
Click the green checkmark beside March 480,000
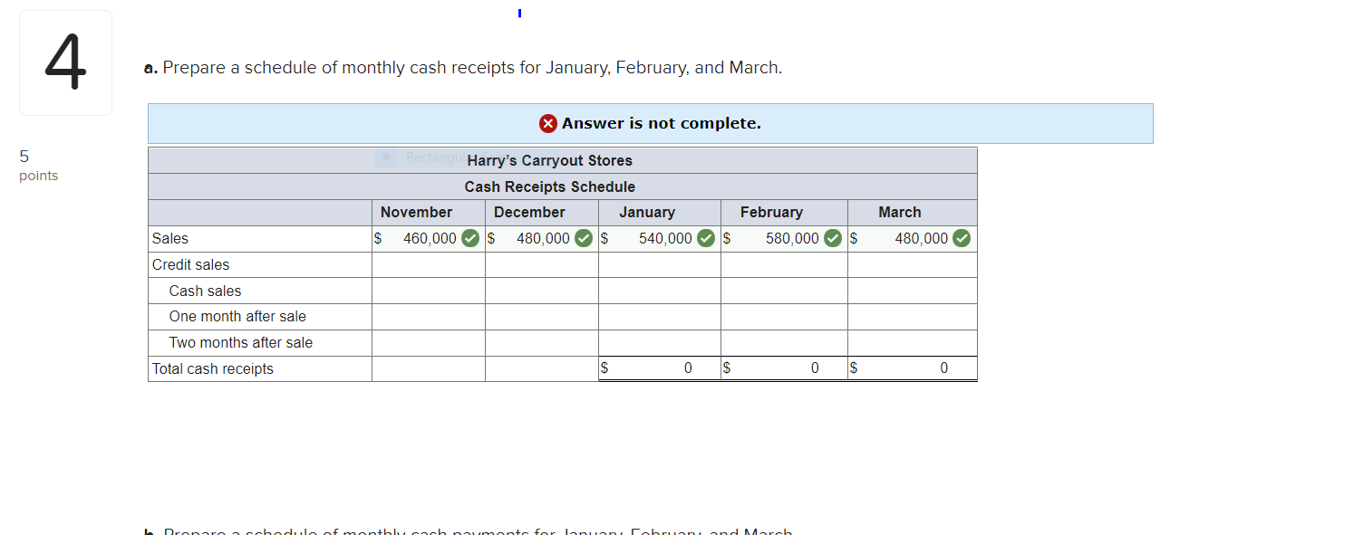[962, 239]
